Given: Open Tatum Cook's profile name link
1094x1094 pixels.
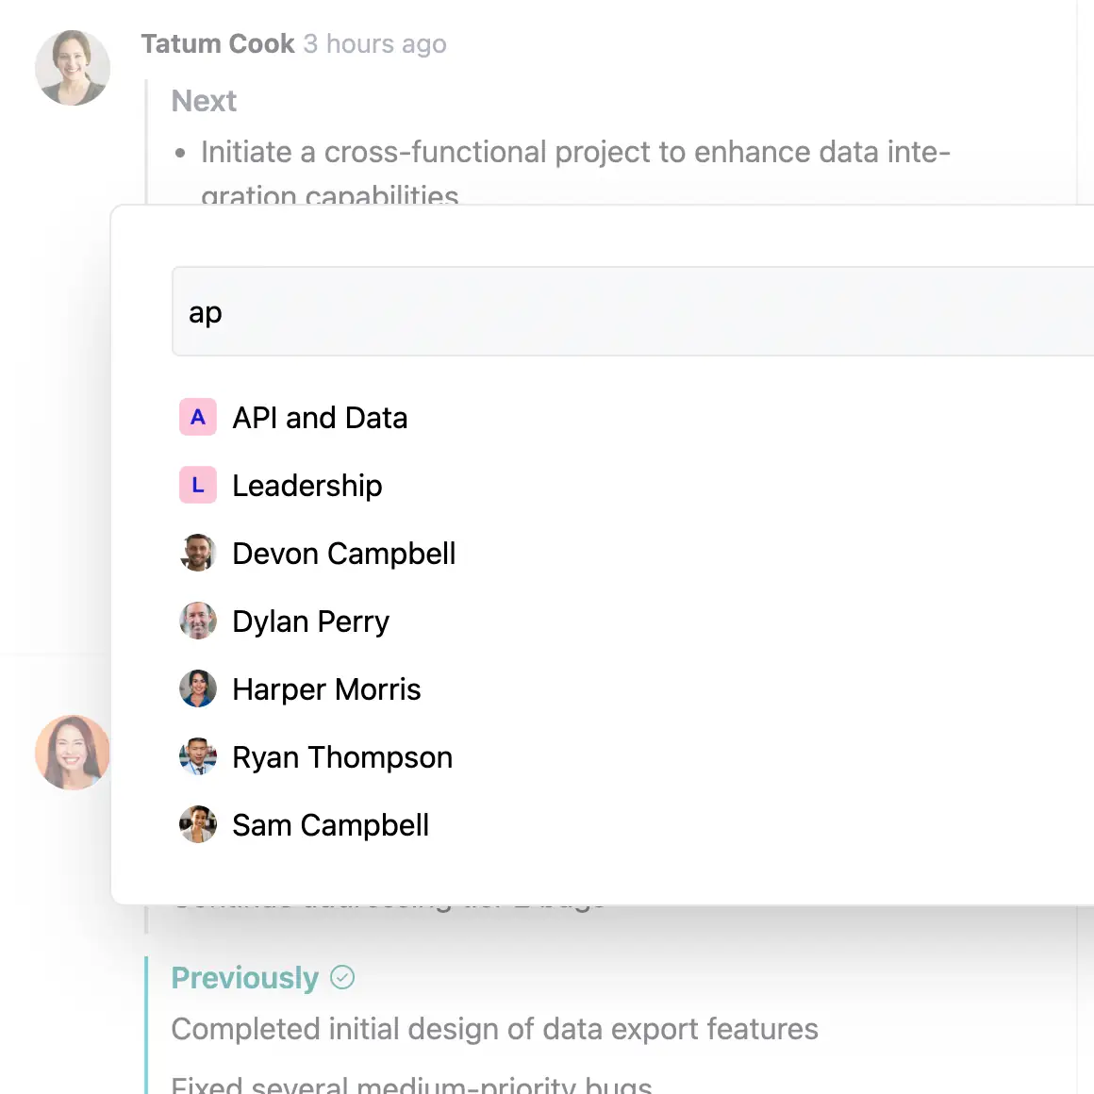Looking at the screenshot, I should click(x=218, y=43).
